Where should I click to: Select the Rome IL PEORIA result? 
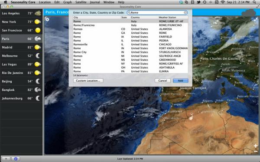point(130,41)
